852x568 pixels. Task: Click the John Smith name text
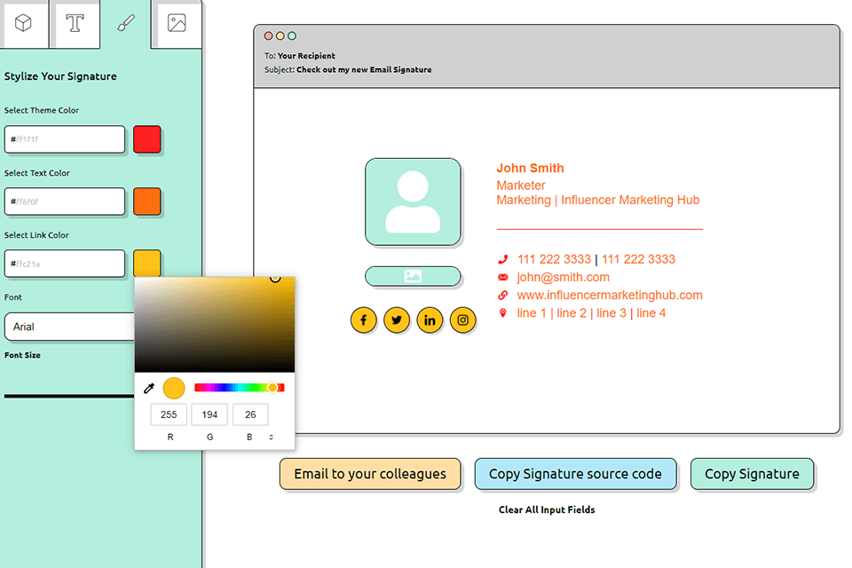[531, 169]
